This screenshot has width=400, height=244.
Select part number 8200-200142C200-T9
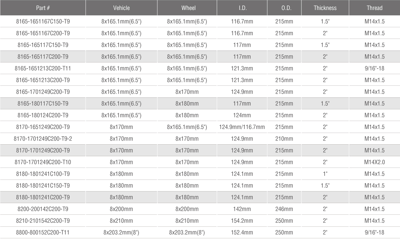(43, 209)
